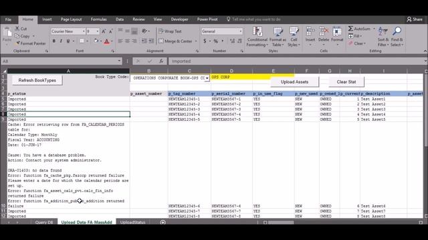Image resolution: width=428 pixels, height=240 pixels.
Task: Select the Format Painter brush
Action: click(x=18, y=43)
